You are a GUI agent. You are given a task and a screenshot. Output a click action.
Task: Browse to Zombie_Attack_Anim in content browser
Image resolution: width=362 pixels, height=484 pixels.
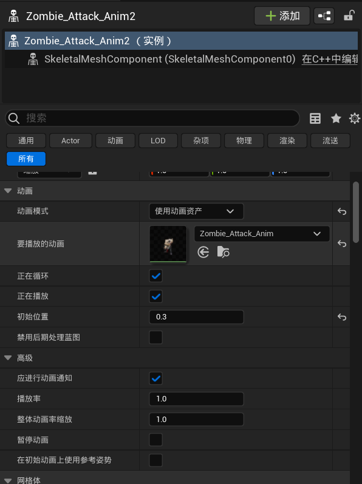pos(223,252)
